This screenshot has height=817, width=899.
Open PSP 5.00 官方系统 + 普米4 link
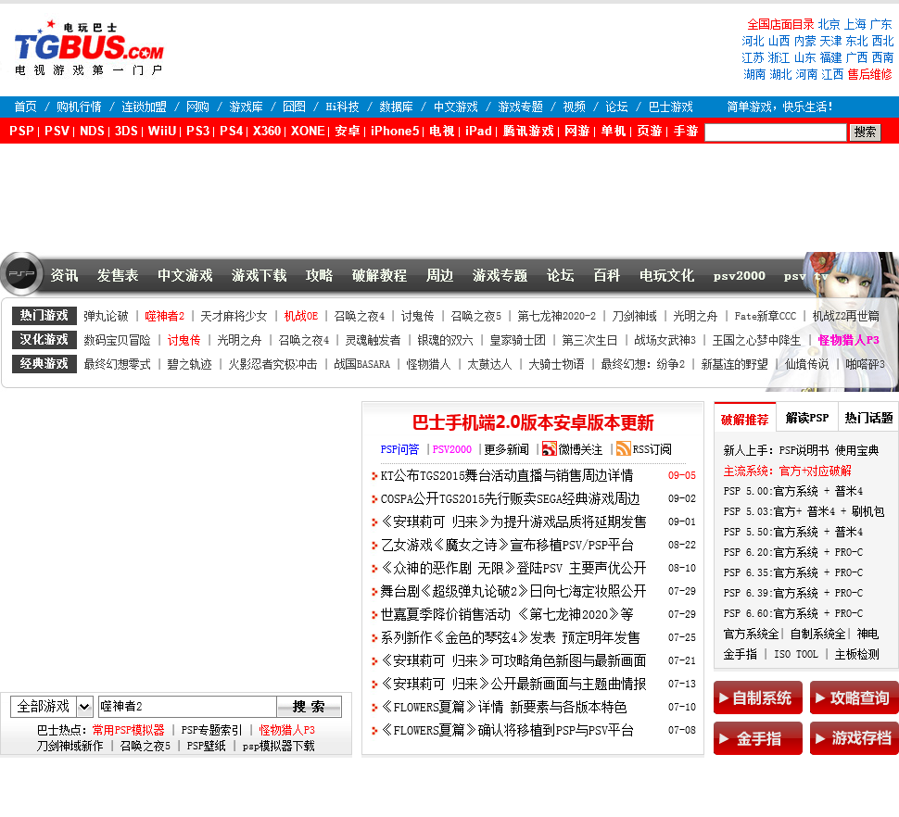[x=793, y=491]
